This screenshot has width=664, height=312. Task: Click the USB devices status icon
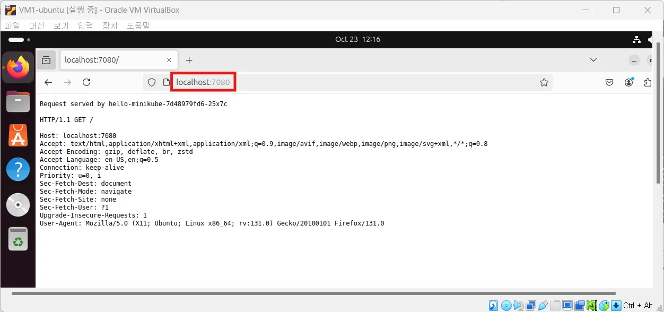[x=543, y=306]
